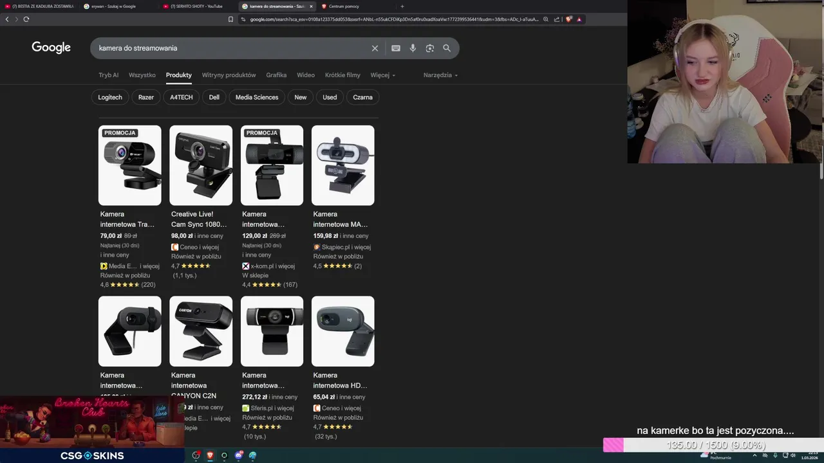Viewport: 824px width, 463px height.
Task: Open the taskbar clock and date
Action: click(x=810, y=455)
